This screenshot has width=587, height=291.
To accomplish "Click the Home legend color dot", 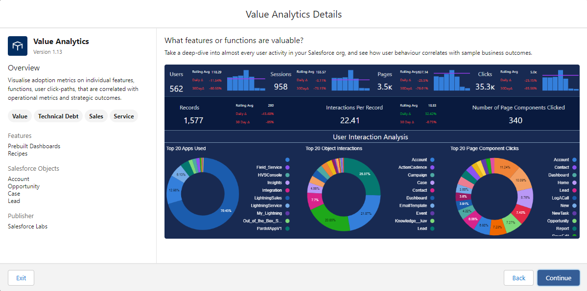I will [574, 182].
